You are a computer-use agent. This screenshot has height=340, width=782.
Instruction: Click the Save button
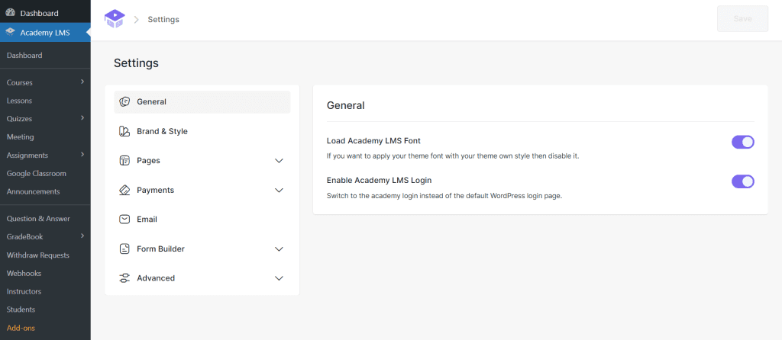click(742, 19)
